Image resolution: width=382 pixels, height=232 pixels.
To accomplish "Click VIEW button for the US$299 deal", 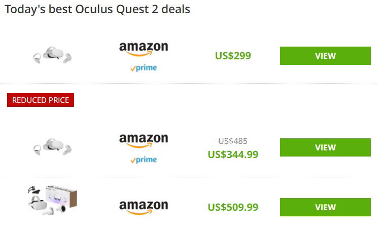I will 325,56.
